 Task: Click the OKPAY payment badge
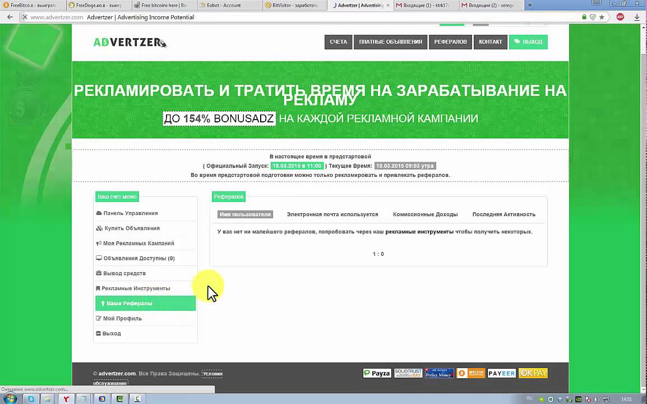click(x=533, y=373)
